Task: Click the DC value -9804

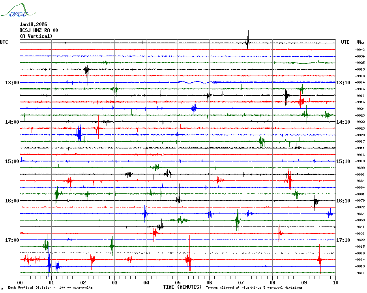Action: pyautogui.click(x=360, y=260)
